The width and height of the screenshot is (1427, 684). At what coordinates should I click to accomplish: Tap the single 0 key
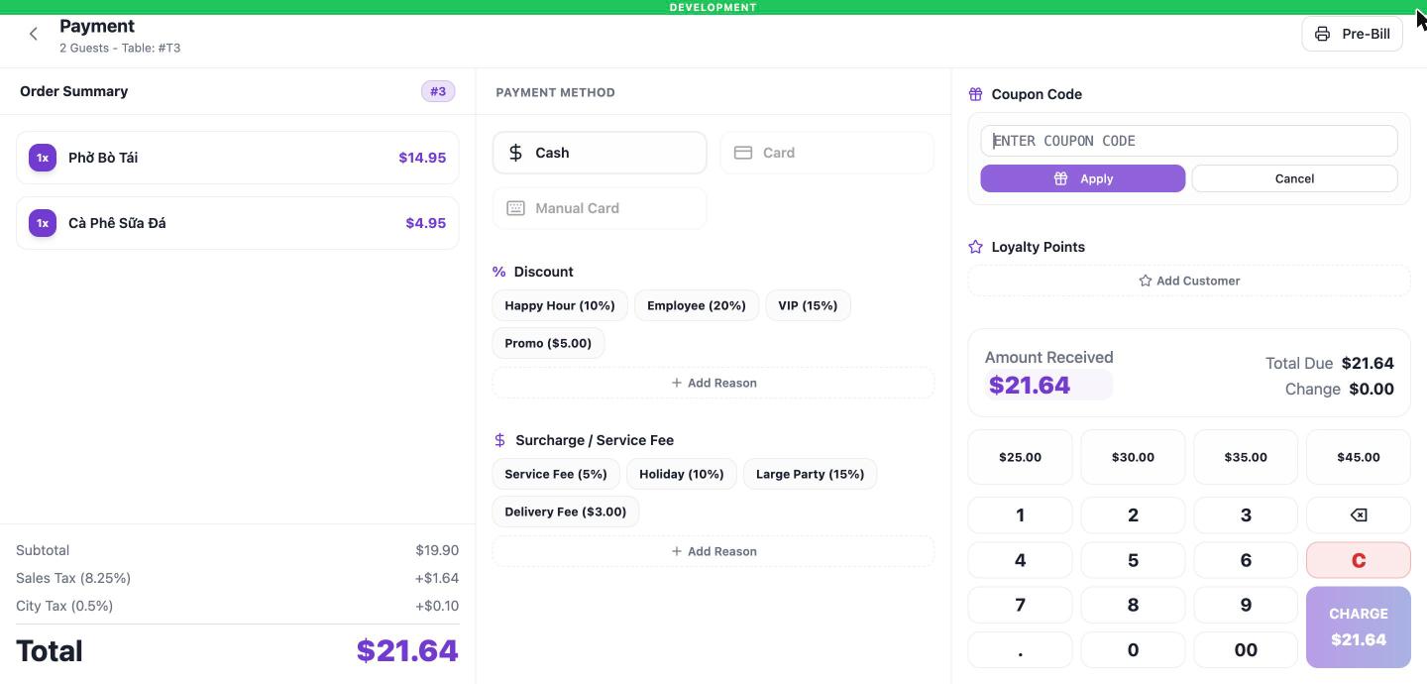(1133, 650)
